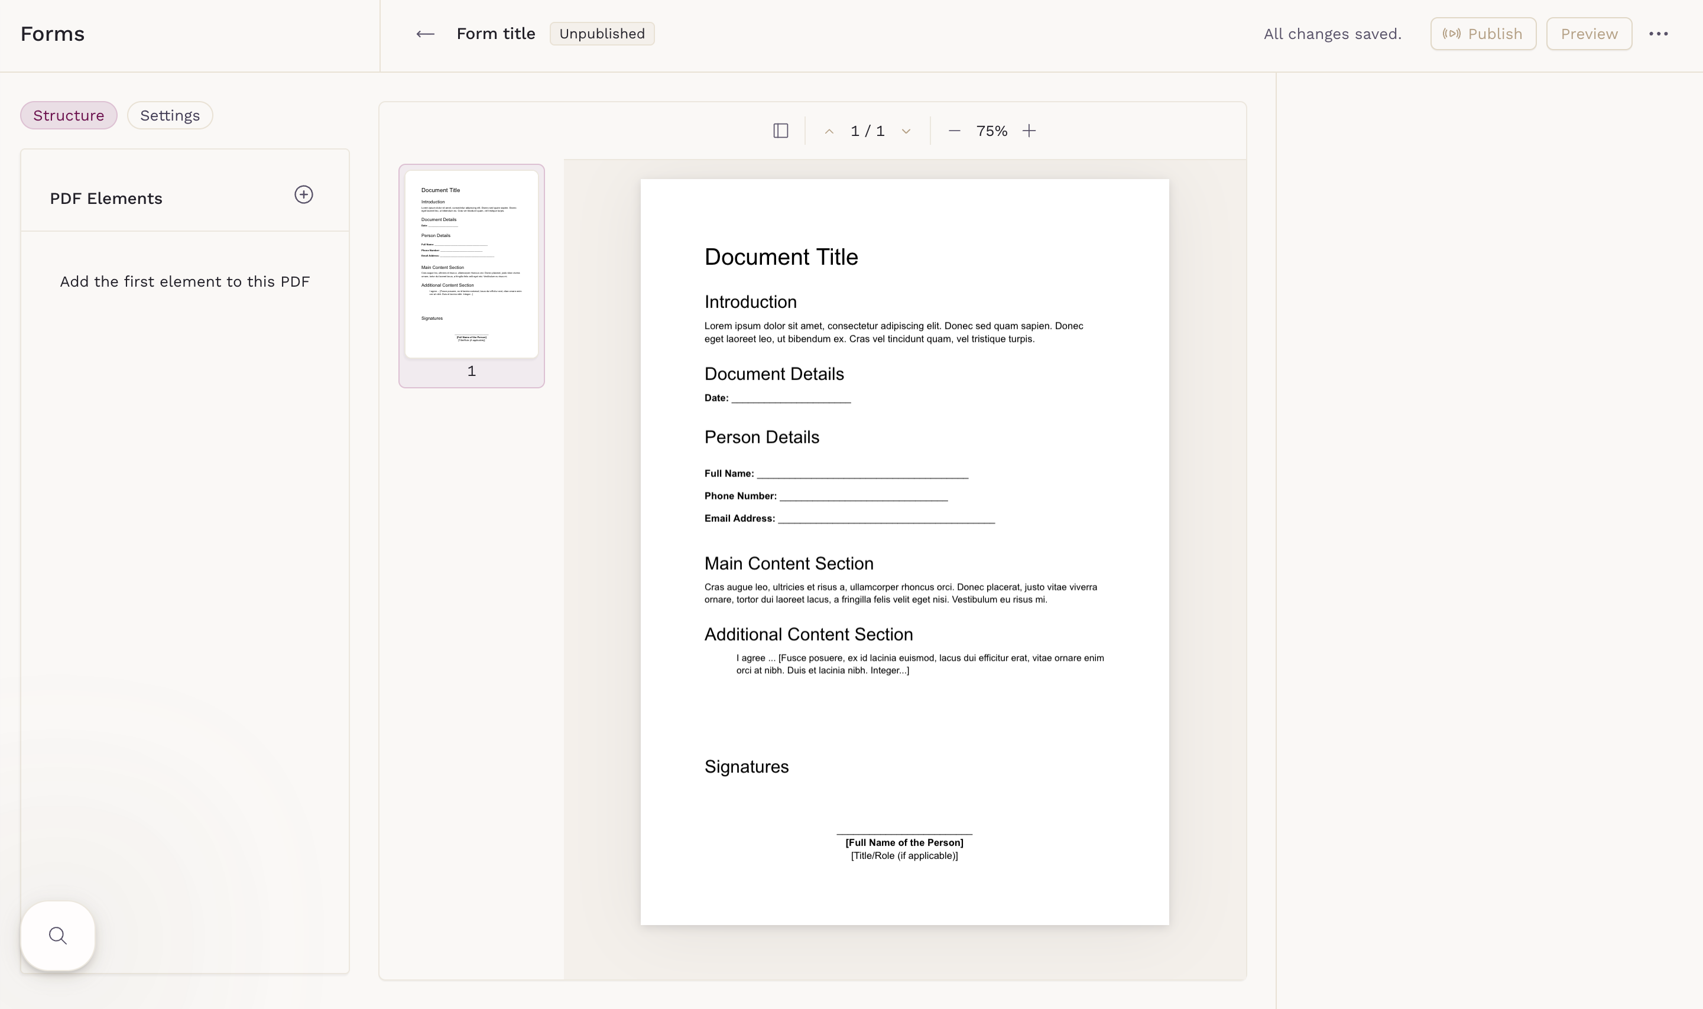Click the Publish button
The image size is (1703, 1009).
click(1483, 34)
